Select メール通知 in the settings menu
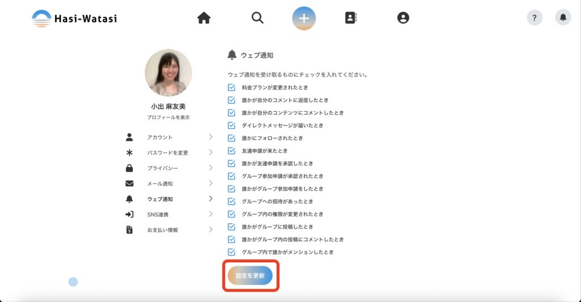This screenshot has height=302, width=581. [x=160, y=184]
